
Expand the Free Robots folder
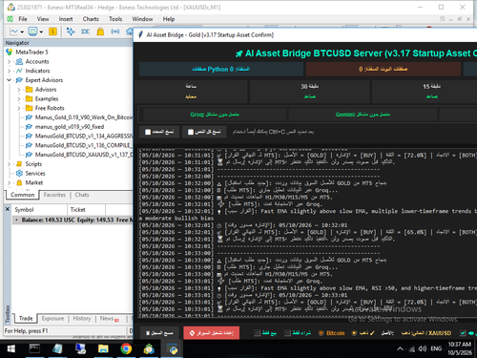click(x=19, y=108)
